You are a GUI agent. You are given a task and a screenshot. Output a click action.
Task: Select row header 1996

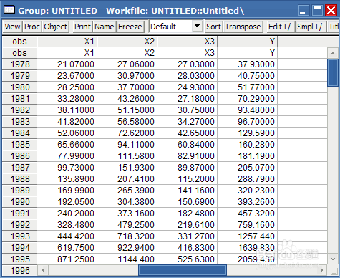tap(19, 271)
